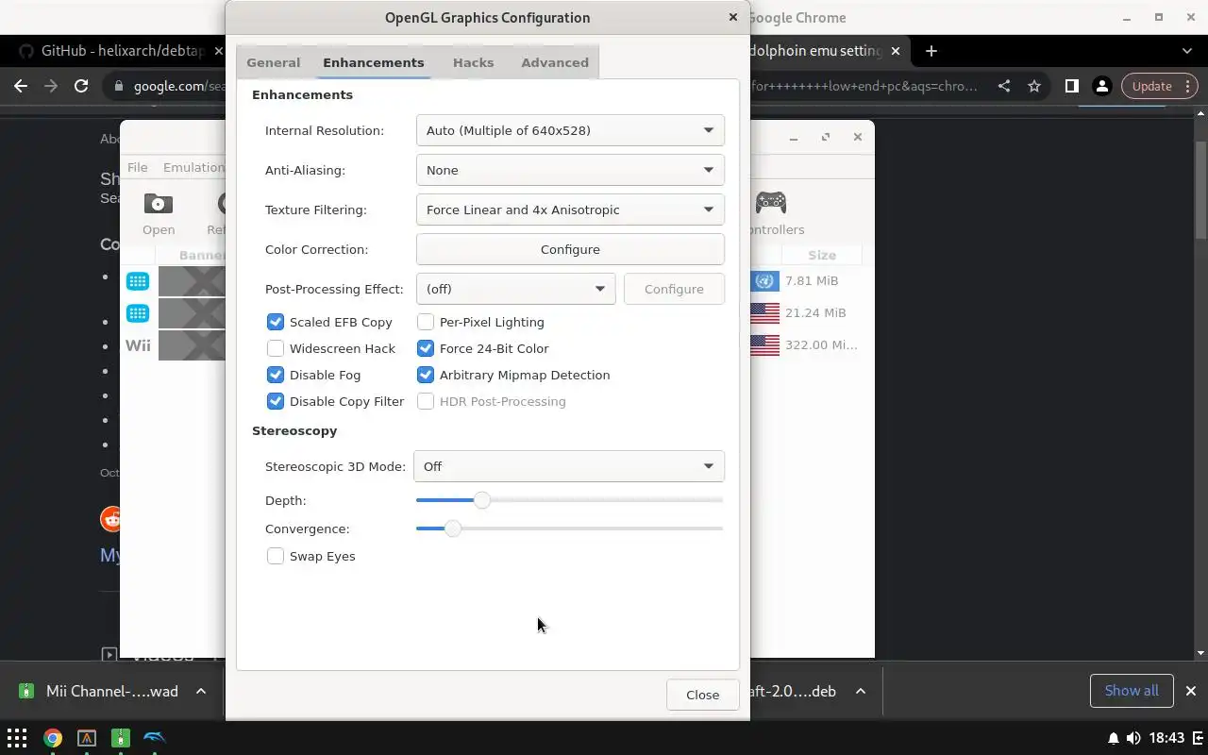
Task: Open a new Chrome tab with plus icon
Action: pos(931,51)
